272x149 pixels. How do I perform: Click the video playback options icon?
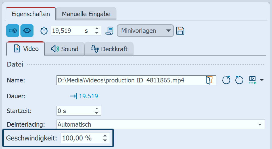(252, 80)
